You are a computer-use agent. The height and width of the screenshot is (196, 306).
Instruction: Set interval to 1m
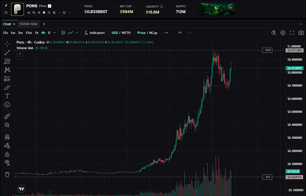[x=13, y=33]
